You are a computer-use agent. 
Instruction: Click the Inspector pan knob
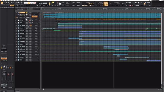click(x=4, y=70)
